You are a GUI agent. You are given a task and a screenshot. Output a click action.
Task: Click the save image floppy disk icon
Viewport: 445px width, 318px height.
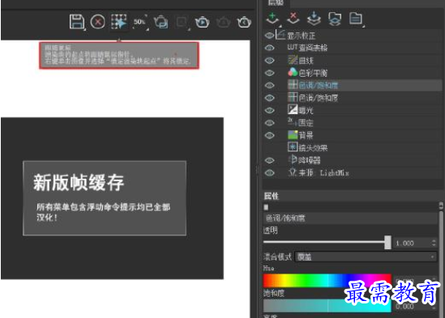(x=77, y=22)
